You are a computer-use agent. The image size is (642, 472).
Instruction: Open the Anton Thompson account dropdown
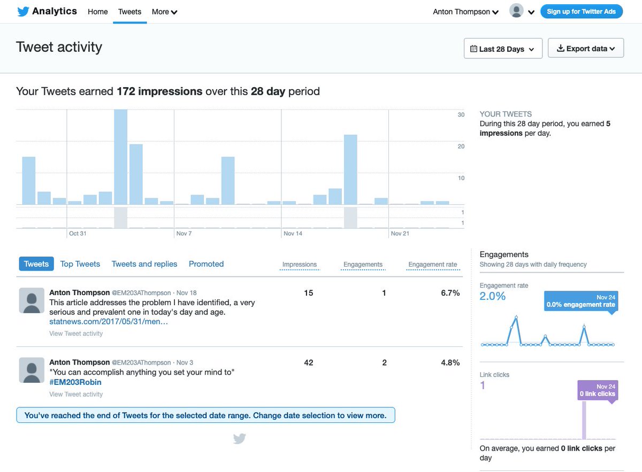[465, 12]
